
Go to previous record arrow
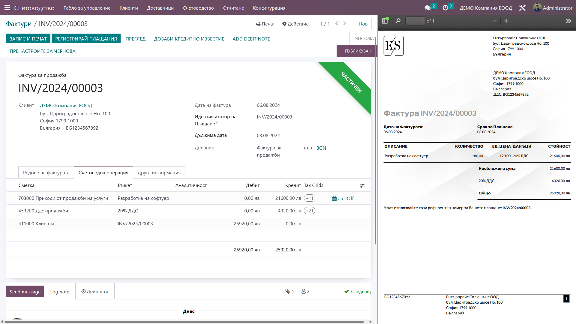pyautogui.click(x=337, y=23)
